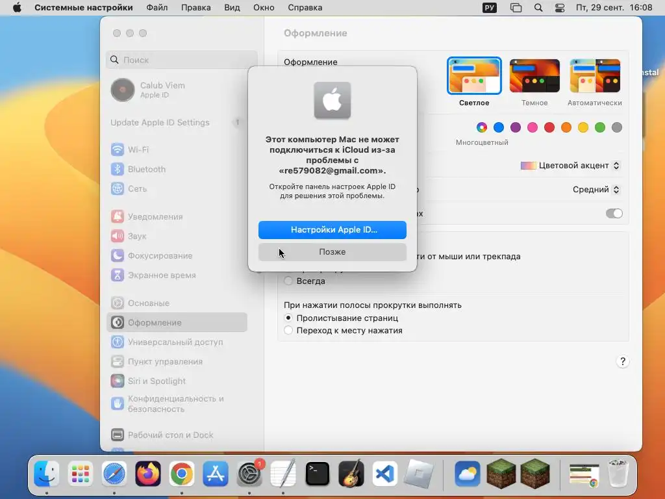Choose the pink accent color

click(x=533, y=127)
